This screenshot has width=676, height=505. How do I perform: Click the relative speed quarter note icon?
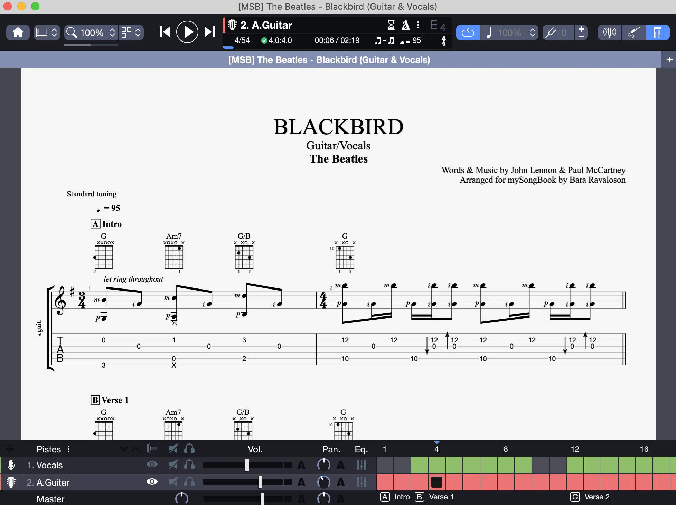coord(489,33)
